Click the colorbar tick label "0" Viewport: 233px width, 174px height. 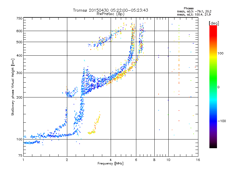click(x=218, y=87)
